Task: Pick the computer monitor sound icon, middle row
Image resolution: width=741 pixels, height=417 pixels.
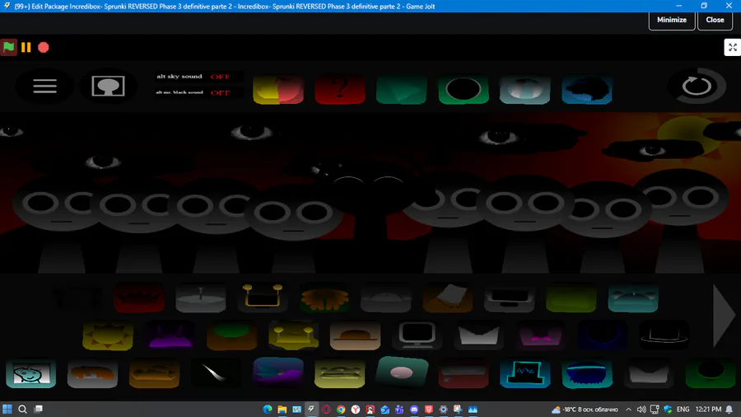Action: (417, 335)
